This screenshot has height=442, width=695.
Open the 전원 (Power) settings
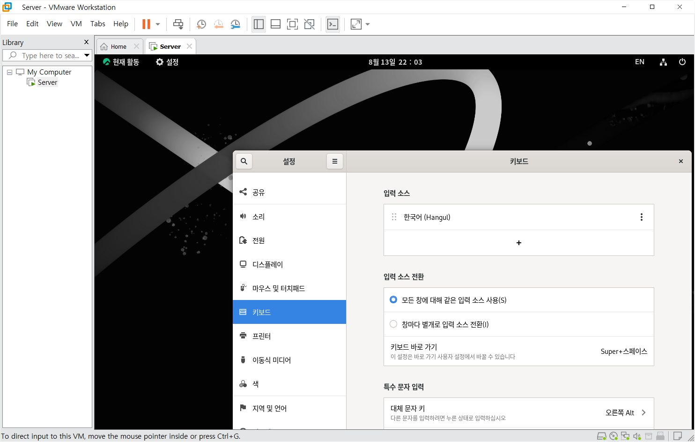click(289, 240)
